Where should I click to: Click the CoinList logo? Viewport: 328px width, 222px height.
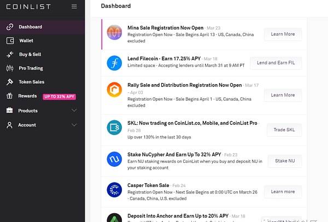point(28,7)
